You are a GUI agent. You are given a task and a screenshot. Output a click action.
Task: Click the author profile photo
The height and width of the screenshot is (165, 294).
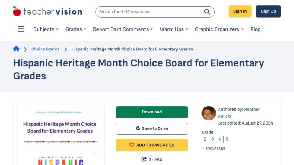click(209, 113)
